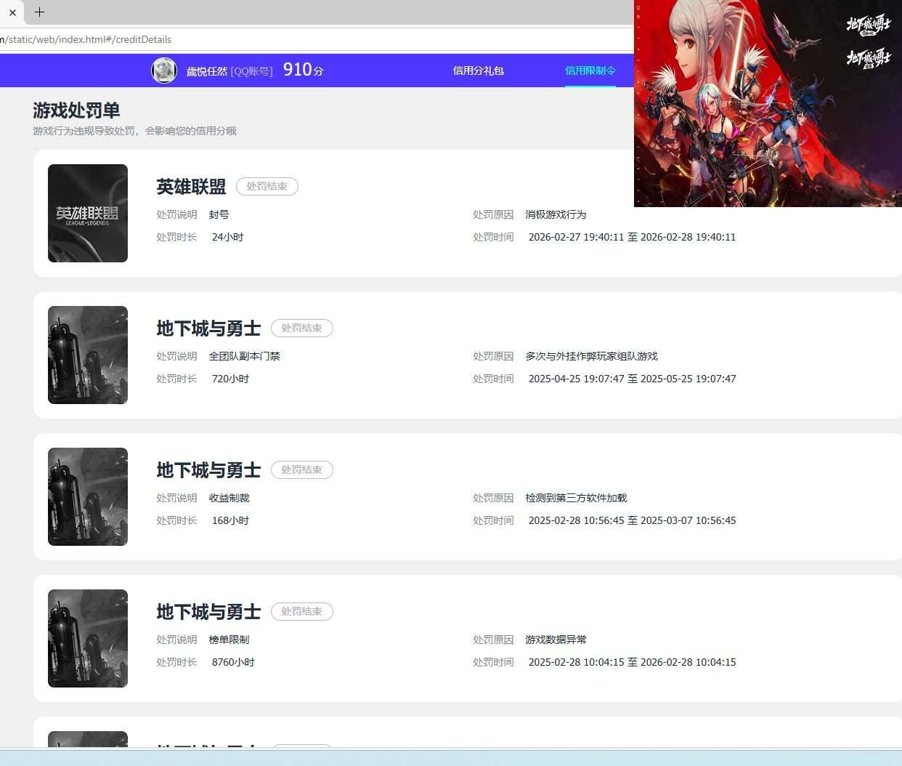Click 处罚结束 badge on the 英雄联盟 card
The width and height of the screenshot is (902, 766).
(x=267, y=186)
